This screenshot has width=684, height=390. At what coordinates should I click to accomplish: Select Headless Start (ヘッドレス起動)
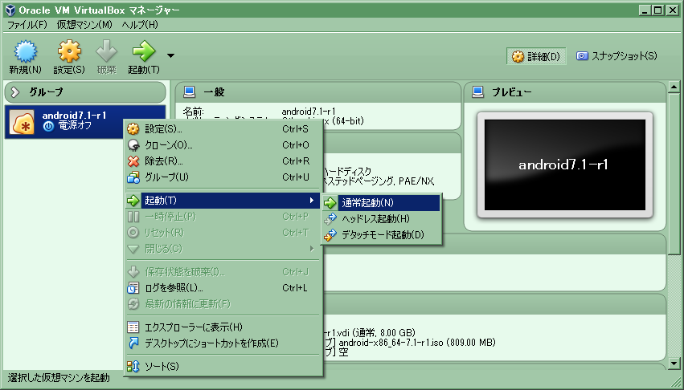(382, 219)
